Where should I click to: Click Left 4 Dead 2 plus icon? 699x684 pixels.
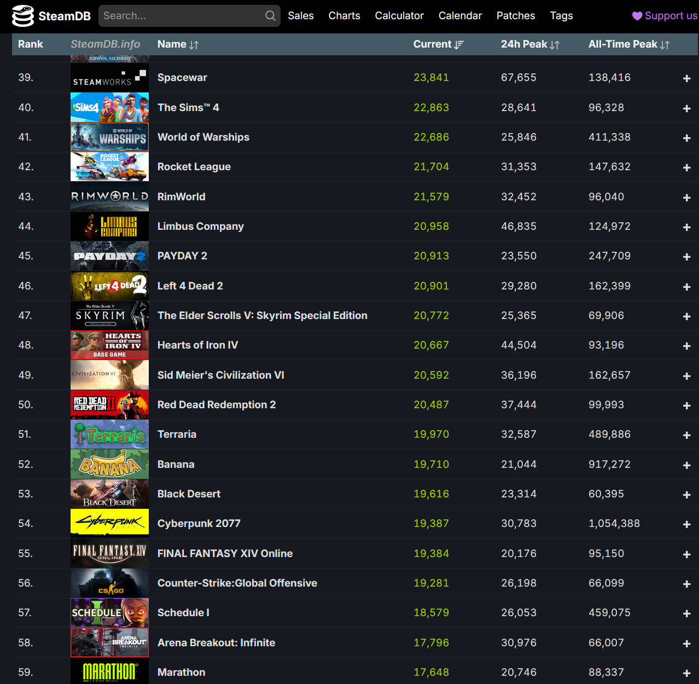pos(687,287)
